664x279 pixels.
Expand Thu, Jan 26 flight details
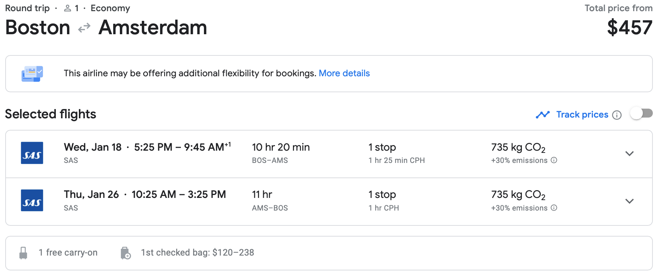coord(629,201)
